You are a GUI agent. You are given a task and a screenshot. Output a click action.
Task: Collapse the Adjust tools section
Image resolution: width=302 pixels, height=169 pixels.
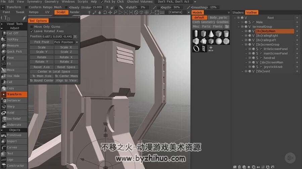(x=2, y=28)
